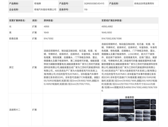Viewport: 168px width, 127px height.
Task: Select the 前悬后悬 parameter row name
Action: (13, 38)
